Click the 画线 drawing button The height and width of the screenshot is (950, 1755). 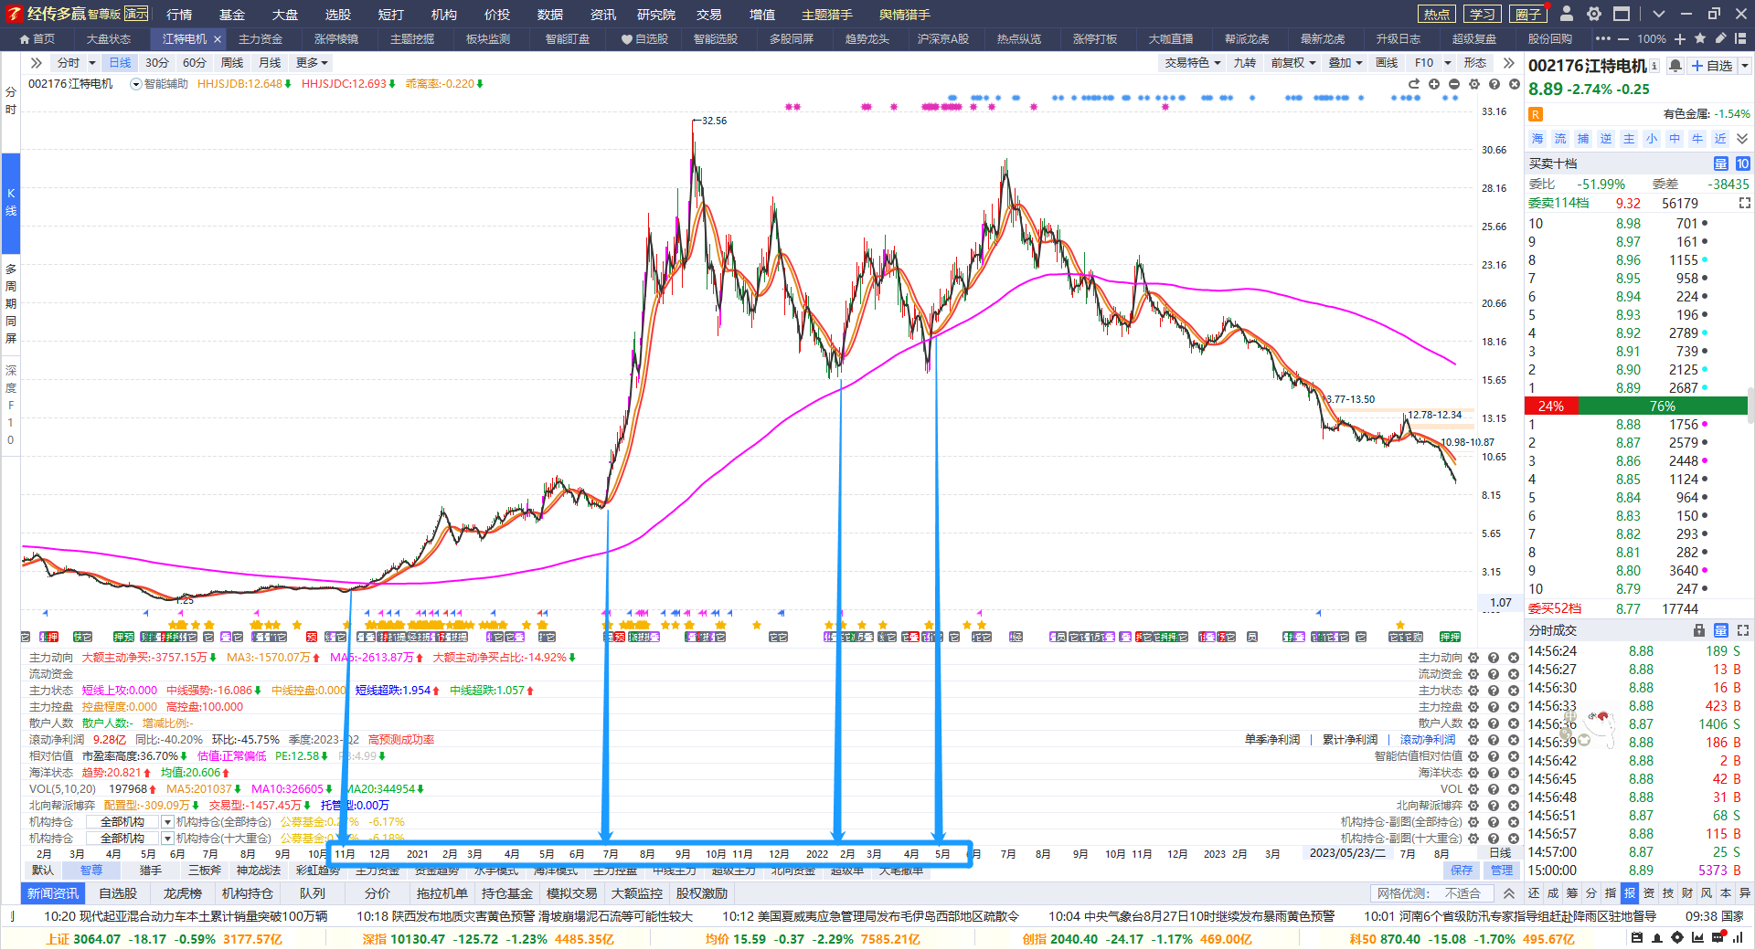[x=1388, y=63]
